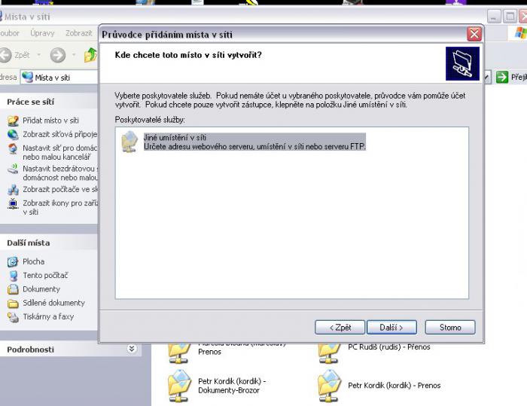Click the 'Plocha' desktop icon
Image resolution: width=527 pixels, height=406 pixels.
click(x=13, y=261)
